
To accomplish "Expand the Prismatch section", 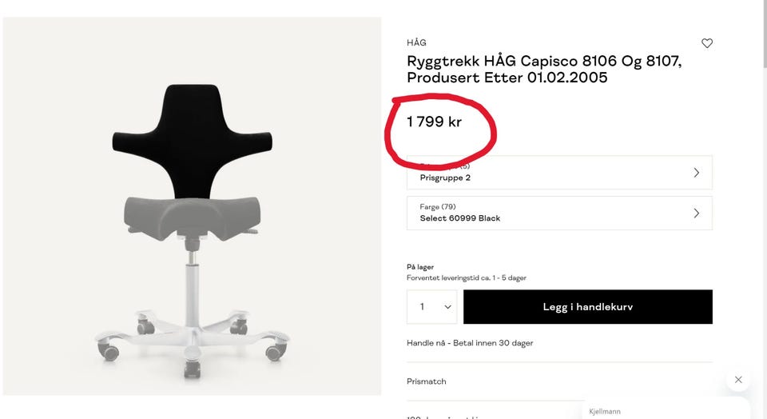I will click(427, 381).
